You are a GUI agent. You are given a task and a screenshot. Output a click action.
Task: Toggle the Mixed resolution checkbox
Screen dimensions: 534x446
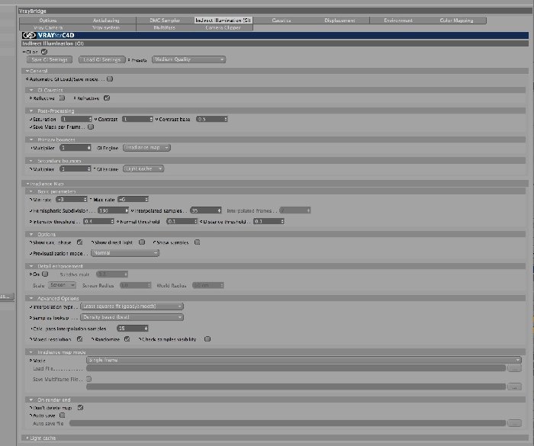coord(79,339)
